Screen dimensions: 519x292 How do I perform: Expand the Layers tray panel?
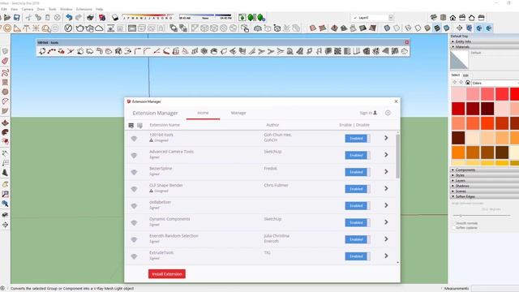[x=485, y=180]
